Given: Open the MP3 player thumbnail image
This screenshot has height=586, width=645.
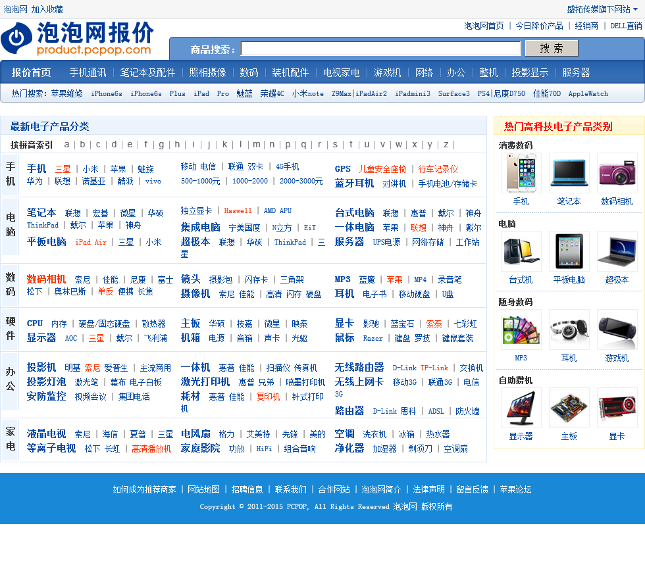Looking at the screenshot, I should [x=521, y=330].
